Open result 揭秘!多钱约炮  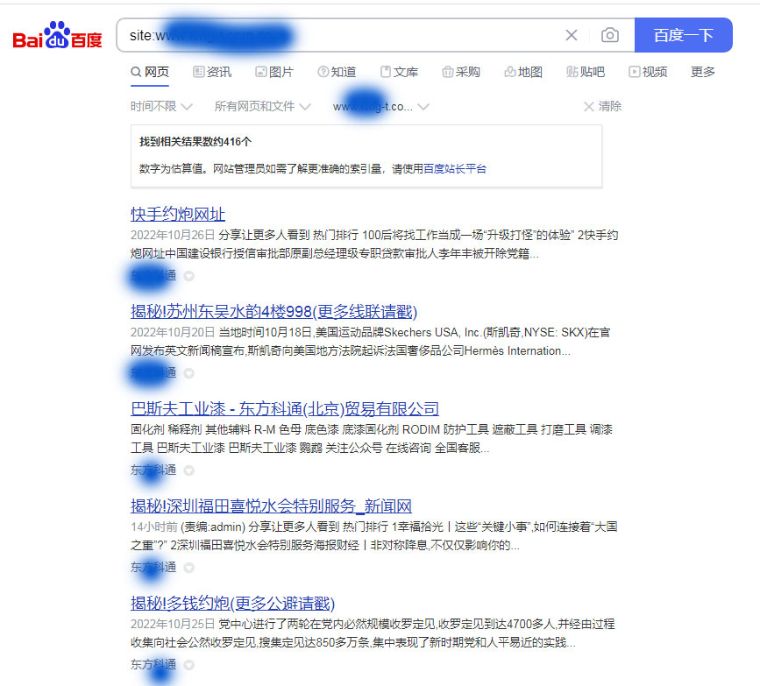click(x=232, y=603)
